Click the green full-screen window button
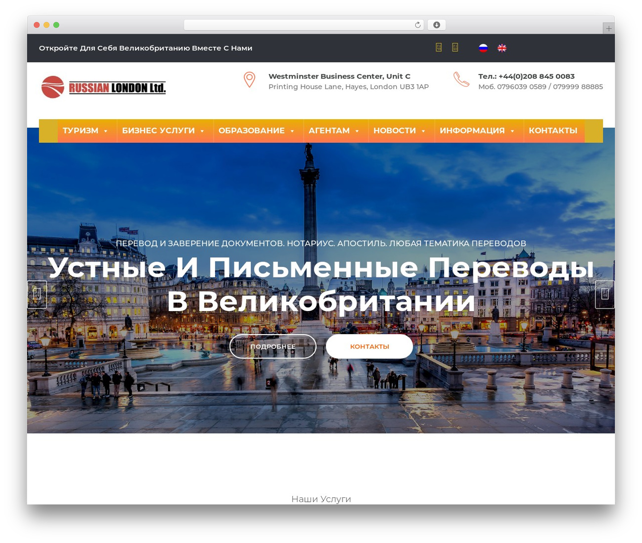Viewport: 642px width, 543px height. tap(56, 25)
